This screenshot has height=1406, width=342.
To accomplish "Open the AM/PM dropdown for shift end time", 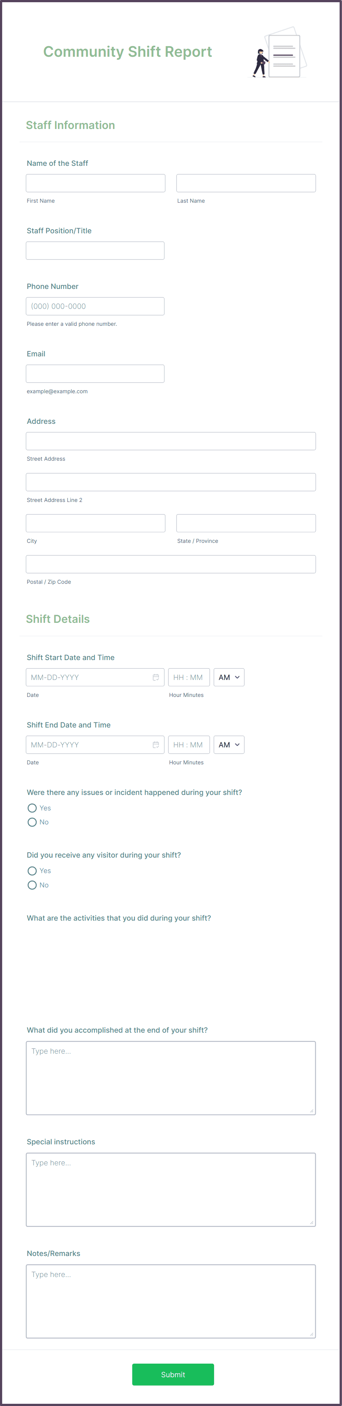I will [x=229, y=744].
